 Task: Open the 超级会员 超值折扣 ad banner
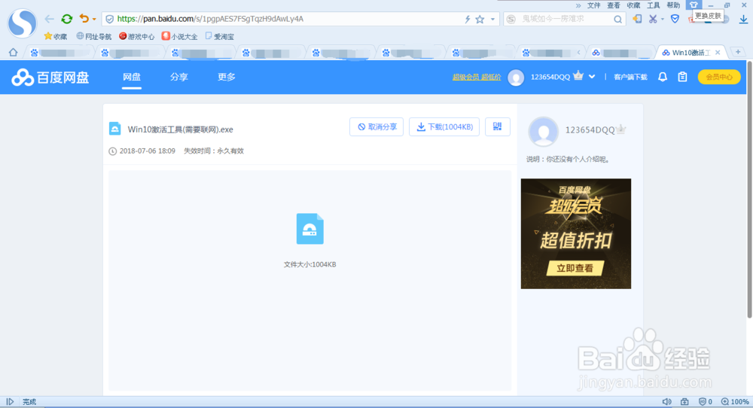click(576, 234)
